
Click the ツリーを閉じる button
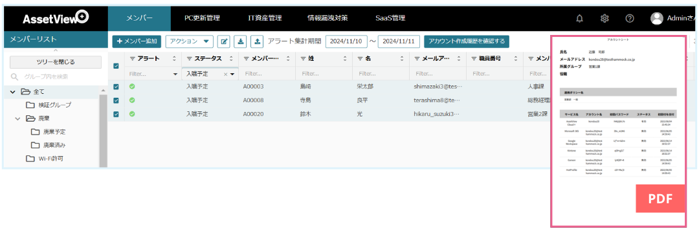(x=56, y=62)
